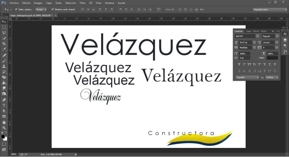Select the Clone Stamp tool
This screenshot has height=157, width=289.
[4, 66]
